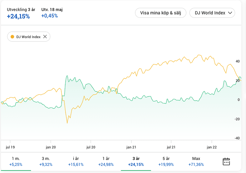This screenshot has width=246, height=173.
Task: Choose the 5 år time range
Action: 166,161
